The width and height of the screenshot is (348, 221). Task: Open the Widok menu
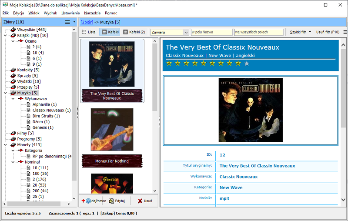pos(34,13)
